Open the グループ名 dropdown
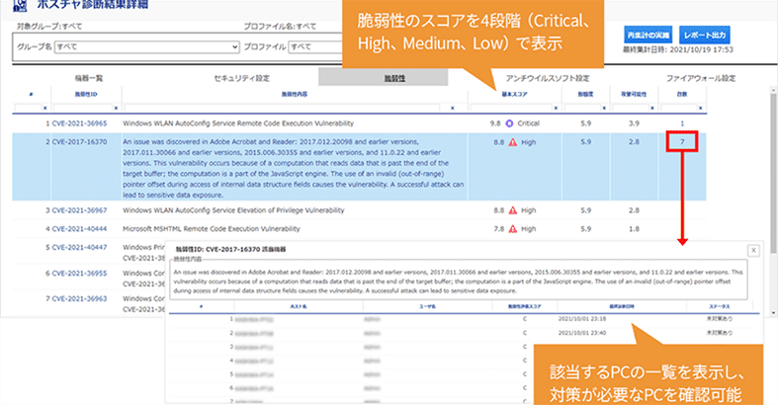Image resolution: width=778 pixels, height=405 pixels. tap(147, 47)
